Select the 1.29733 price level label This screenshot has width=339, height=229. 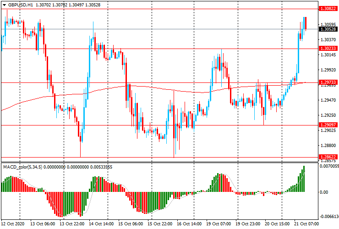tap(328, 82)
